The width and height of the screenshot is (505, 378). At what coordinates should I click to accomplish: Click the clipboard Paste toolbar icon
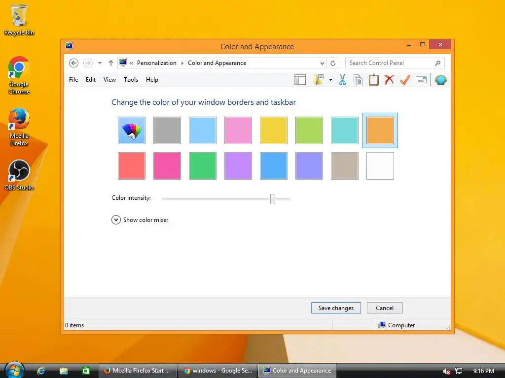click(x=374, y=80)
